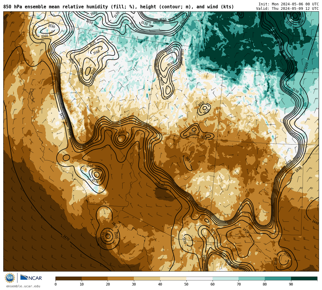Click the NSF logo

[x=10, y=278]
